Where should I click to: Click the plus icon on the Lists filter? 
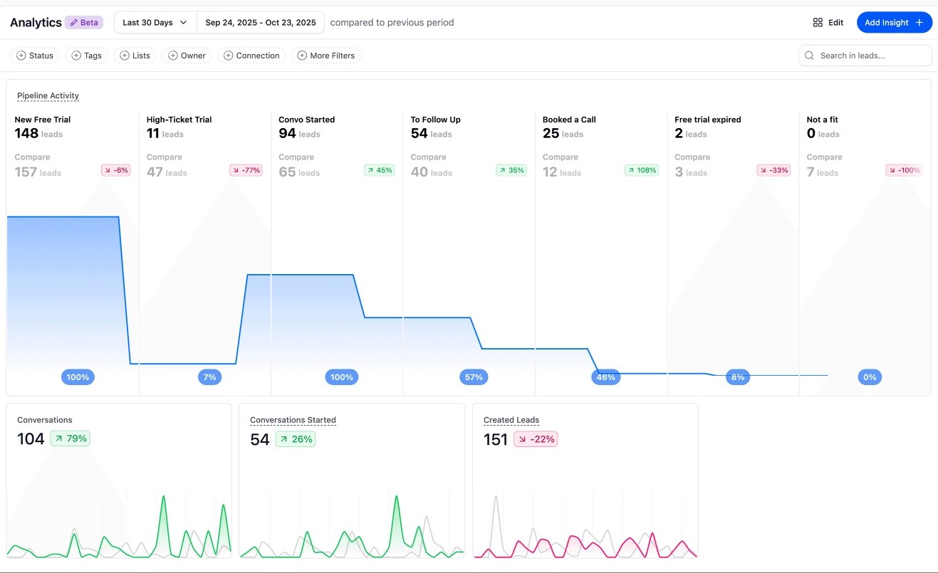(x=124, y=56)
